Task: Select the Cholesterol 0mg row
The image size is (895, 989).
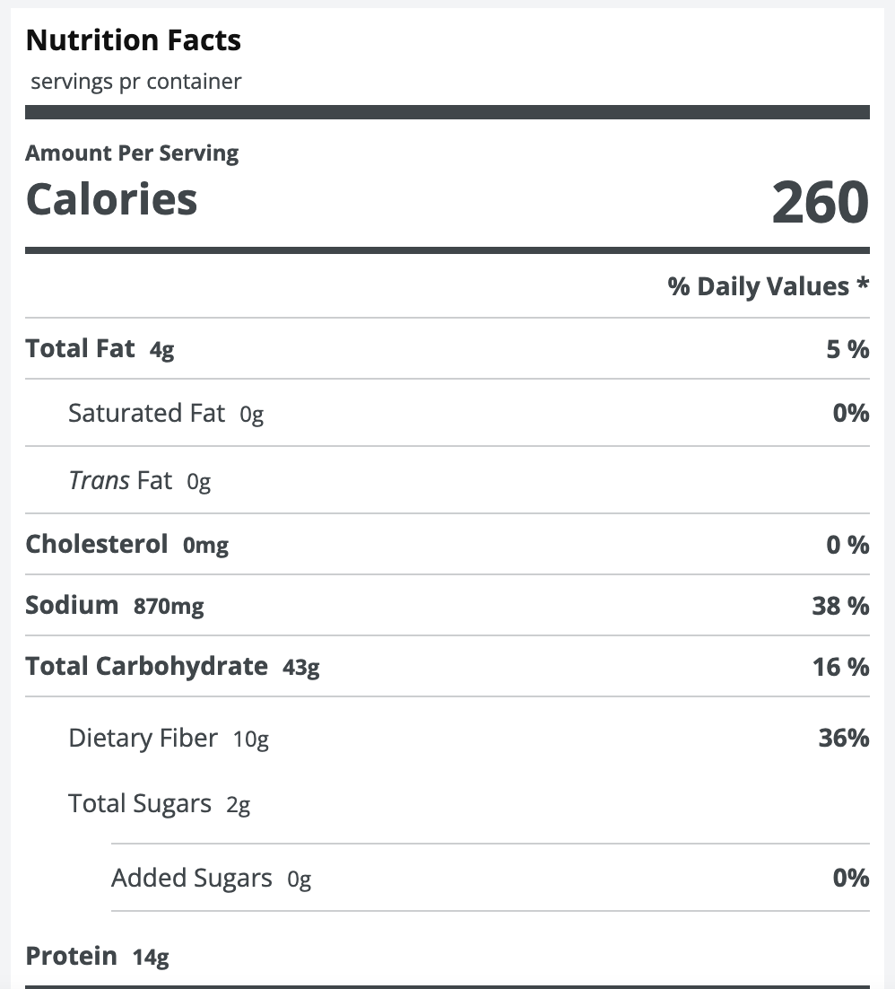Action: 447,545
